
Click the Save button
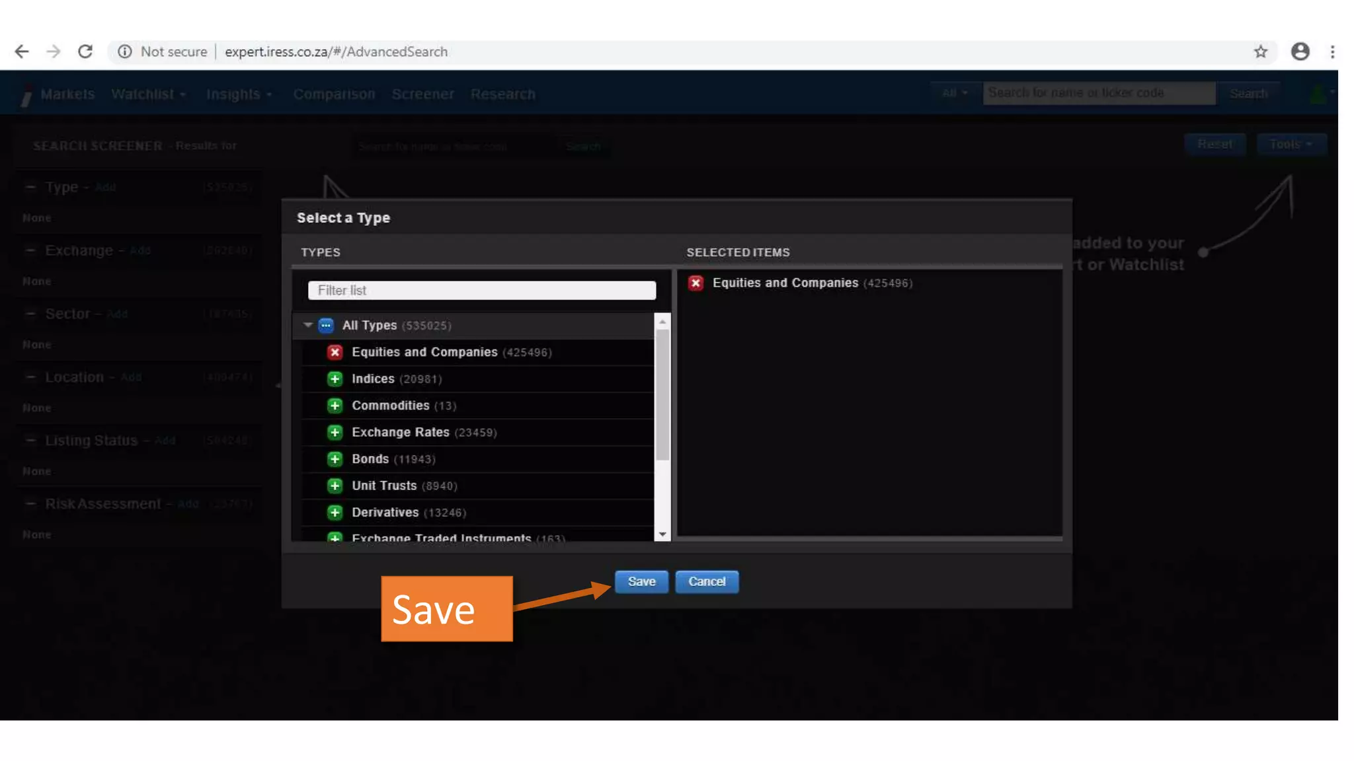(x=641, y=581)
